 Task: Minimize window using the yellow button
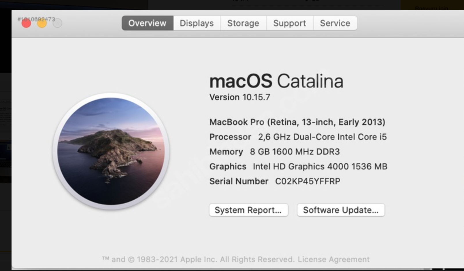pos(42,23)
